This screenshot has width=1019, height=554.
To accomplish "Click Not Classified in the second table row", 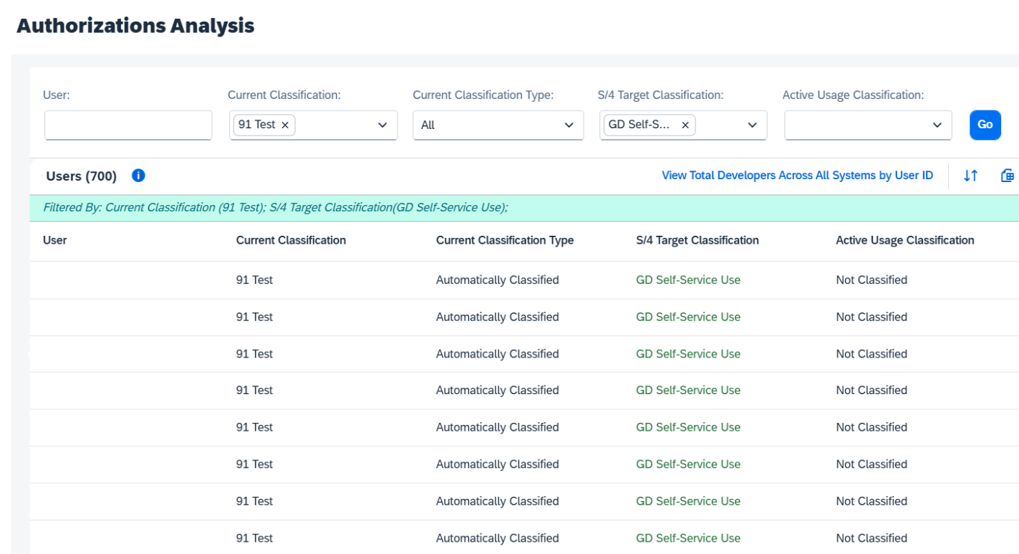I will pos(871,317).
